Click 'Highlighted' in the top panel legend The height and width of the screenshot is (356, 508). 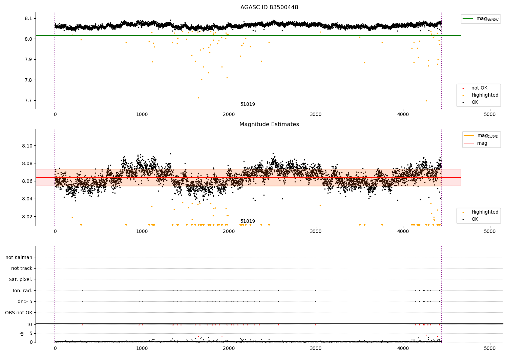point(485,95)
